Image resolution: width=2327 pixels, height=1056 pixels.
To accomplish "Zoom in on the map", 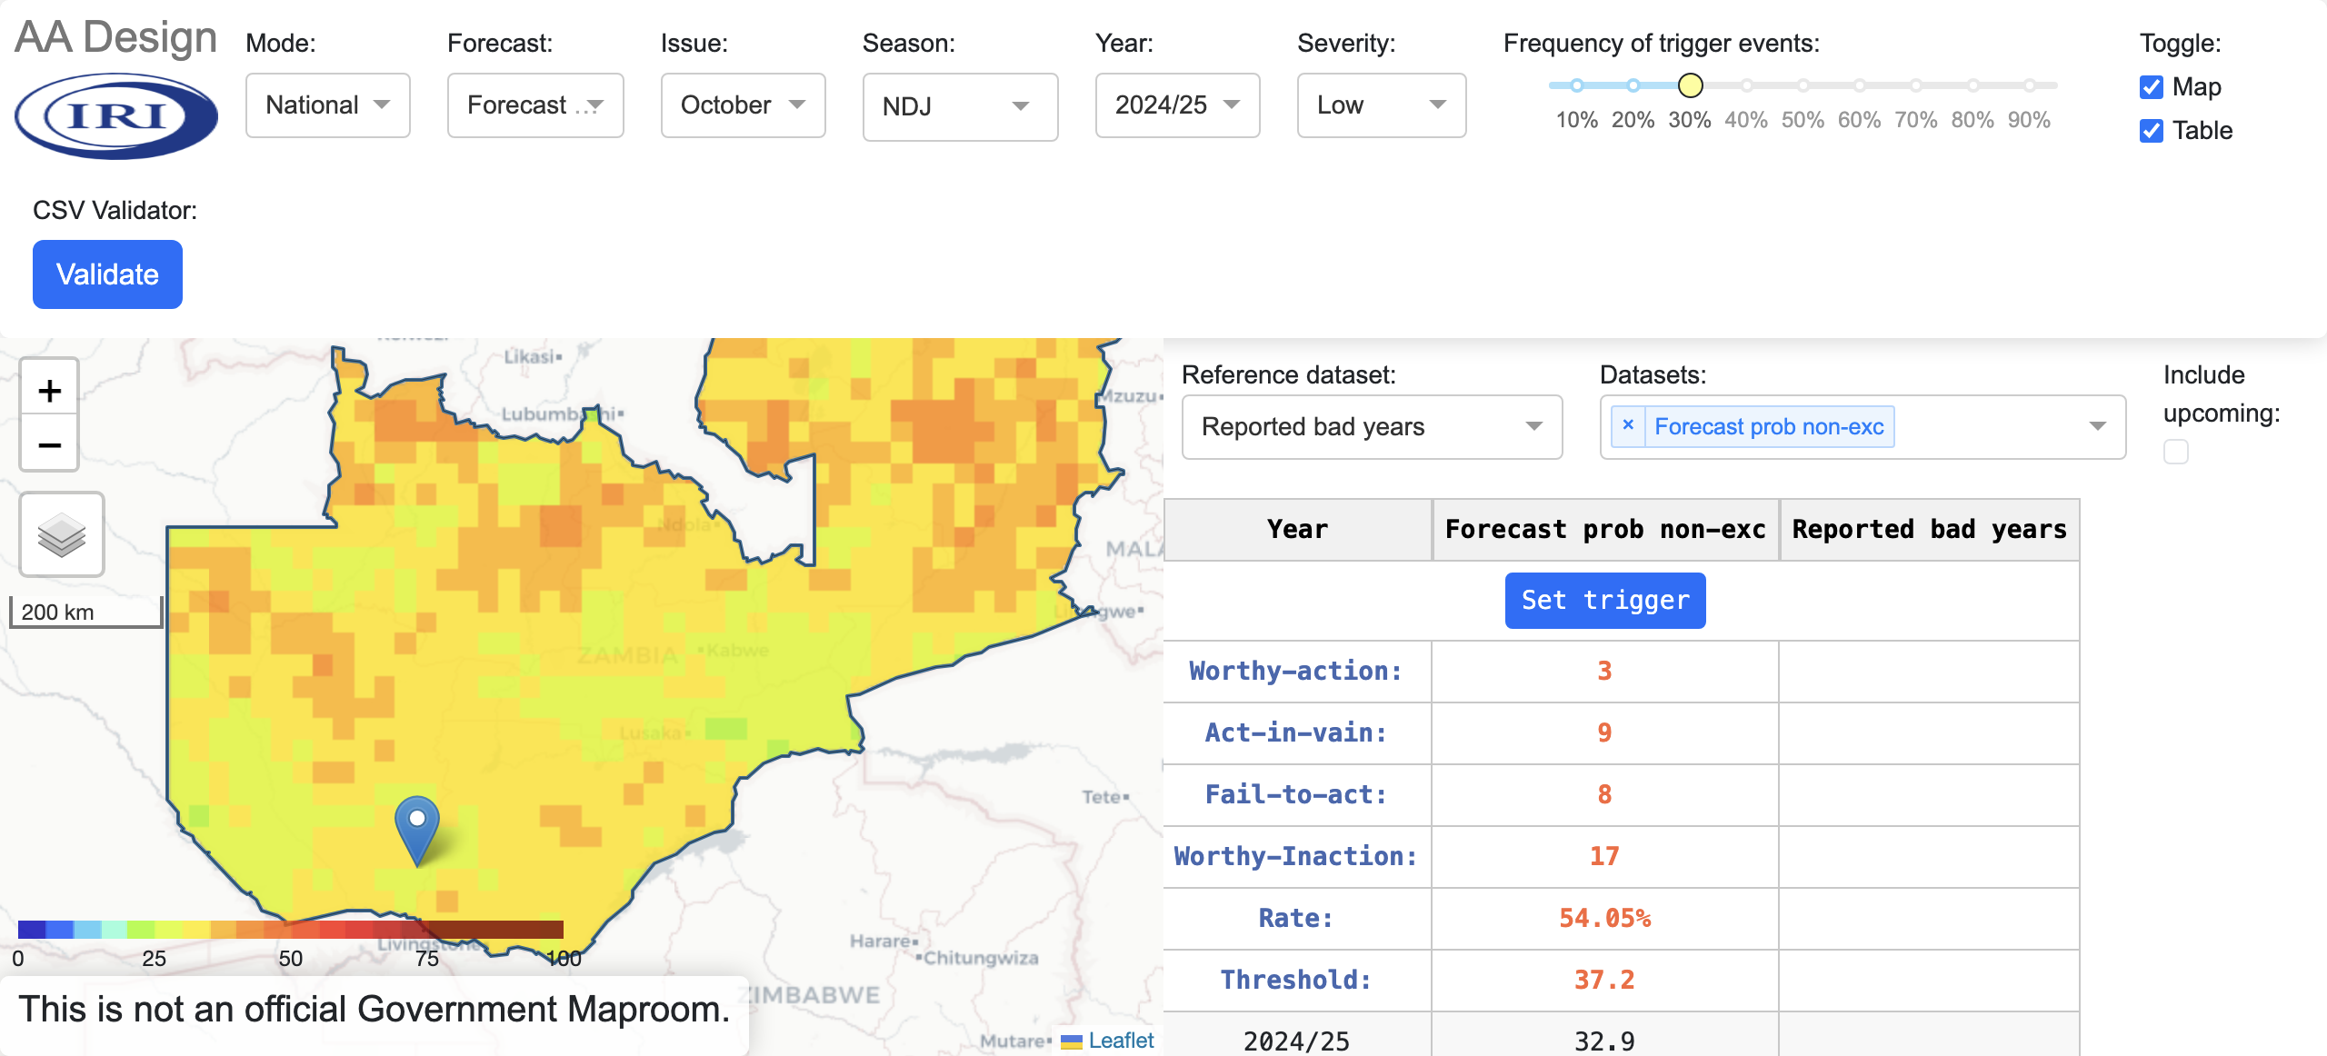I will click(x=49, y=389).
